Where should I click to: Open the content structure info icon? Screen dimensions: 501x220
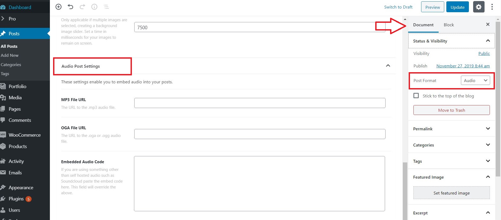[94, 7]
